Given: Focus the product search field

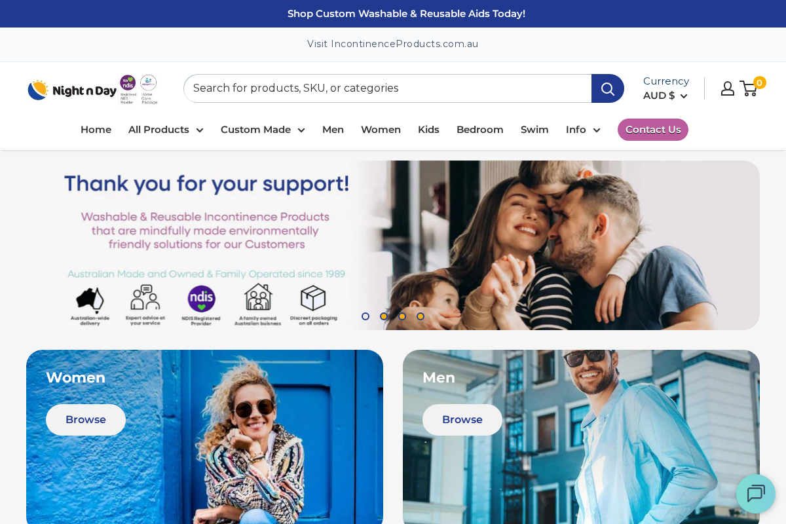Looking at the screenshot, I should (388, 88).
